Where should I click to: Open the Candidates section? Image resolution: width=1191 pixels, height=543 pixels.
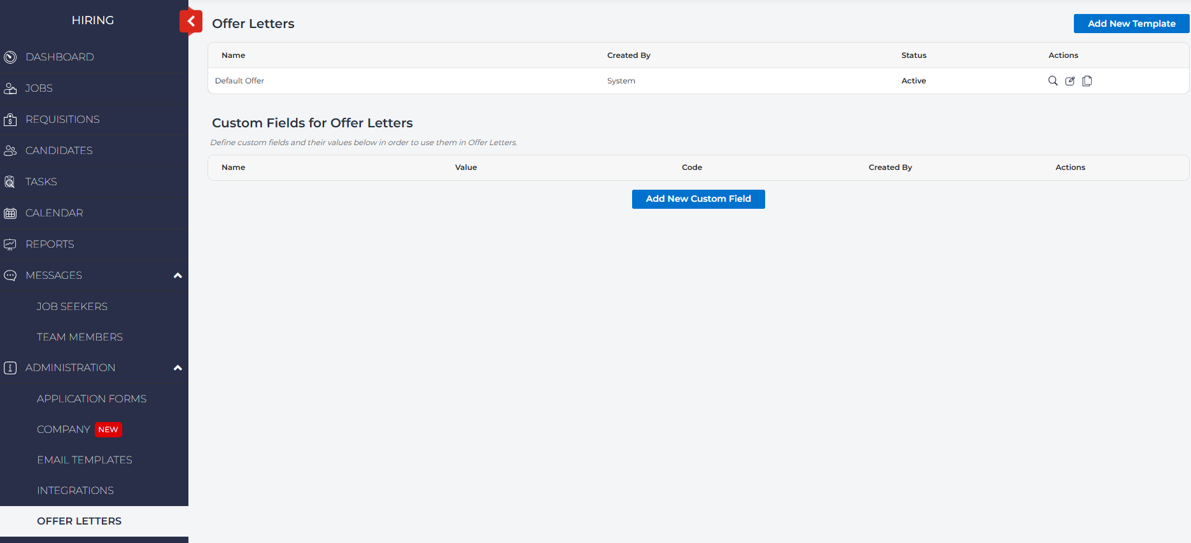tap(59, 151)
